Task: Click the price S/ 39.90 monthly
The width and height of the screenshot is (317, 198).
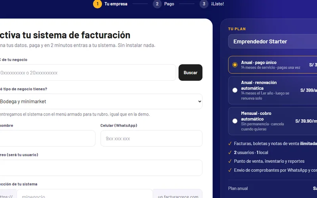Action: [x=306, y=121]
